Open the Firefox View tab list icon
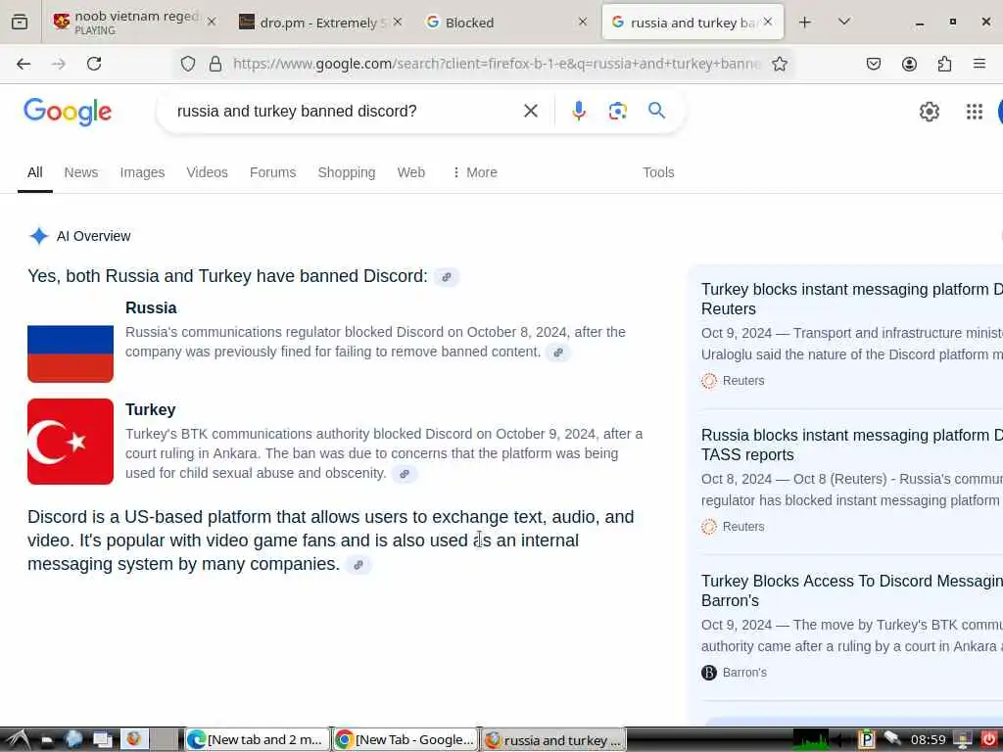The width and height of the screenshot is (1003, 752). 20,23
